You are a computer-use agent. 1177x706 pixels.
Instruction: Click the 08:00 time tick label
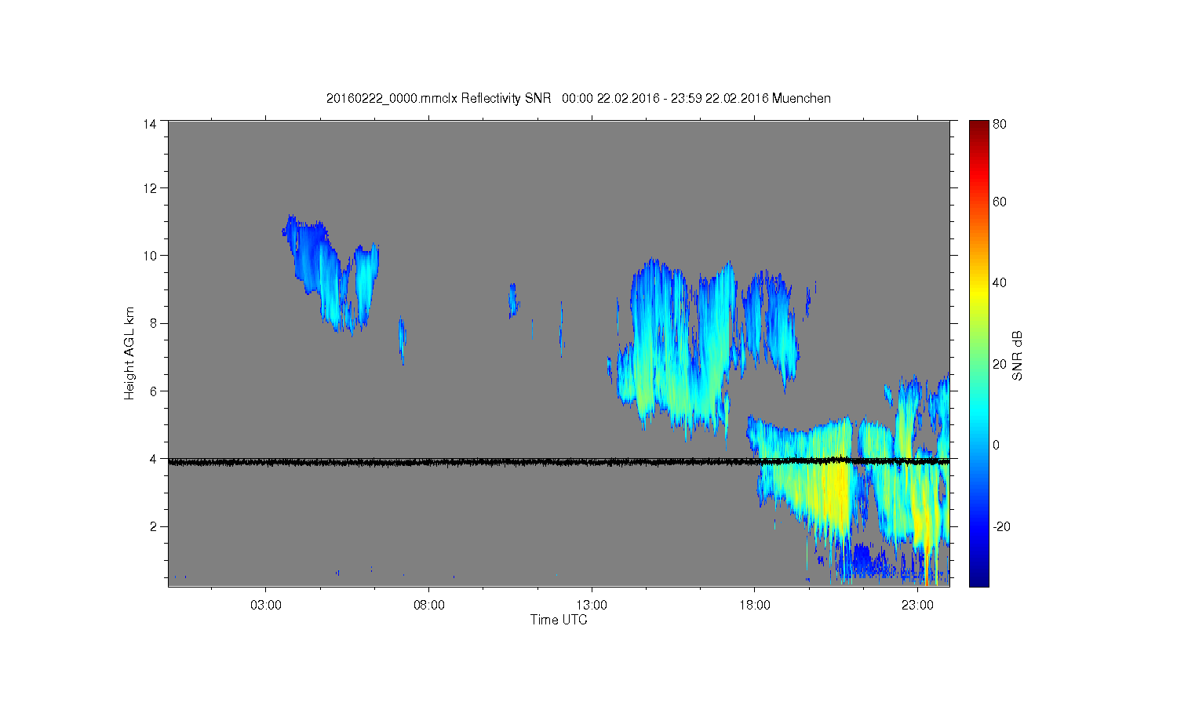click(x=429, y=606)
